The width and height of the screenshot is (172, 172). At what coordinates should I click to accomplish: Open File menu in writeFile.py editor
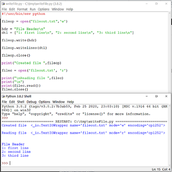(4, 9)
